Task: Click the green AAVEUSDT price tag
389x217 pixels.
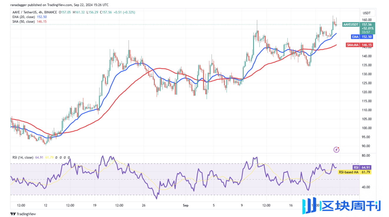Action: [x=351, y=24]
